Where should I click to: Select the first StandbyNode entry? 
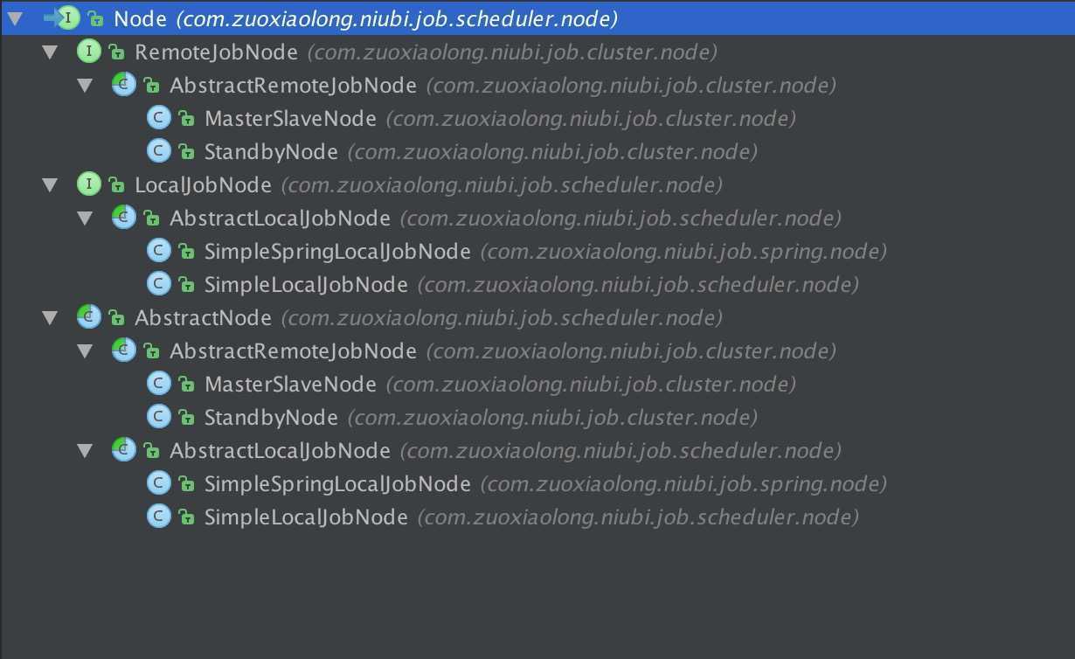271,152
